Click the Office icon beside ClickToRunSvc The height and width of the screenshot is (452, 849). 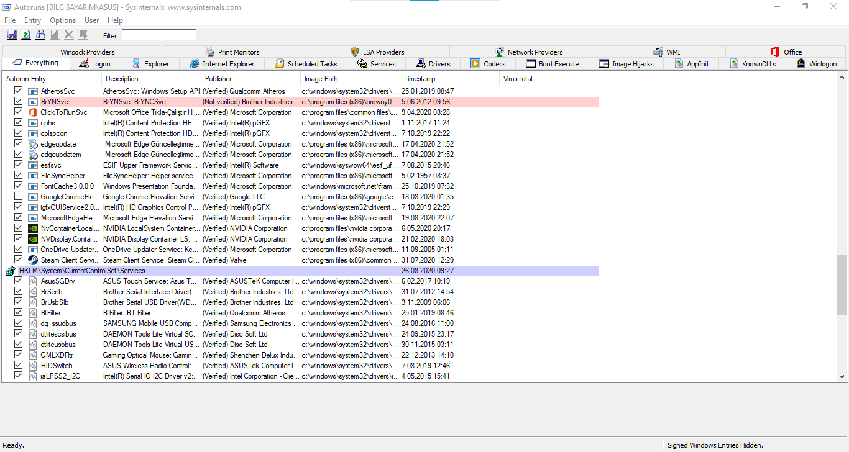33,112
